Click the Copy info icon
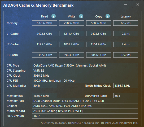Image resolution: width=144 pixels, height=127 pixels. pyautogui.click(x=108, y=16)
